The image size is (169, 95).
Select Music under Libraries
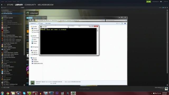pyautogui.click(x=34, y=40)
